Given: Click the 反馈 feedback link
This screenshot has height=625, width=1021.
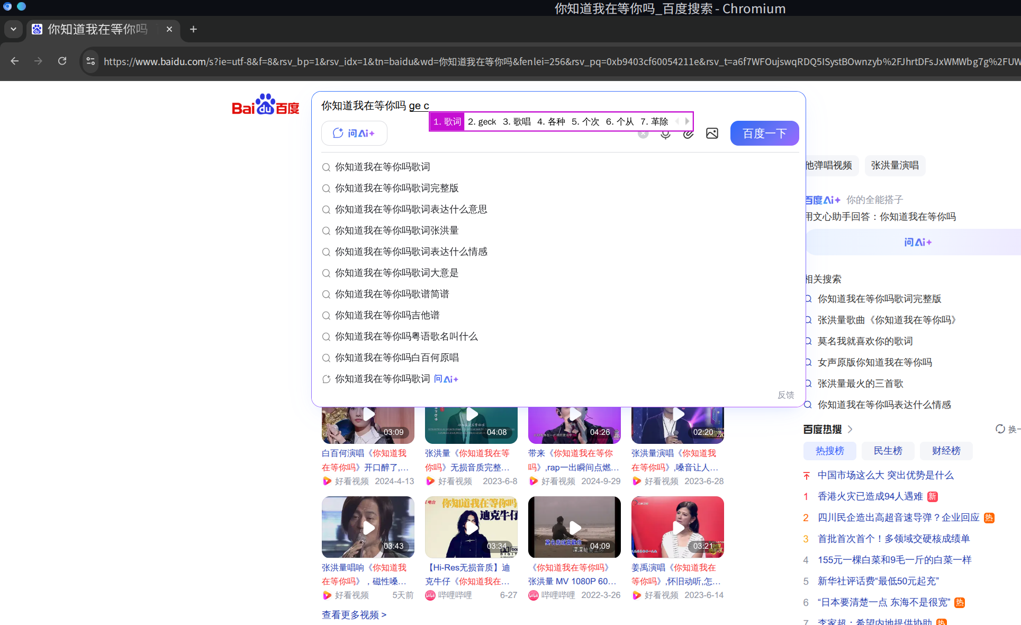Looking at the screenshot, I should pyautogui.click(x=785, y=395).
